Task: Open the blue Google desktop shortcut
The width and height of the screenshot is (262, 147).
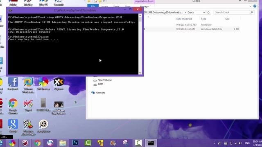Action: [x=13, y=126]
